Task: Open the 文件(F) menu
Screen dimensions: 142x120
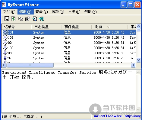Action: click(9, 12)
